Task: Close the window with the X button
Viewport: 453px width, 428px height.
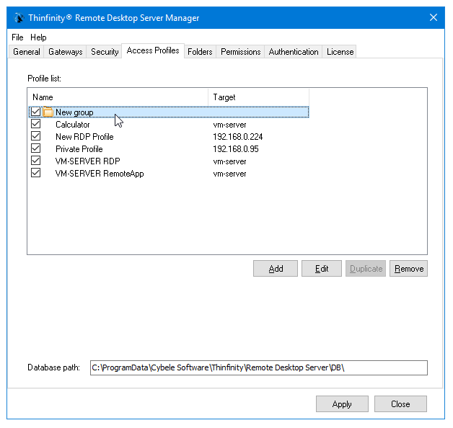Action: pos(434,17)
